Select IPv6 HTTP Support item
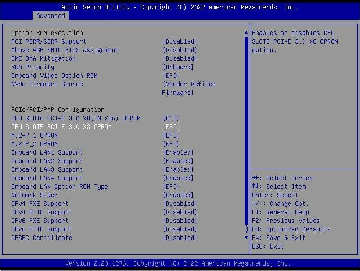 pos(42,229)
